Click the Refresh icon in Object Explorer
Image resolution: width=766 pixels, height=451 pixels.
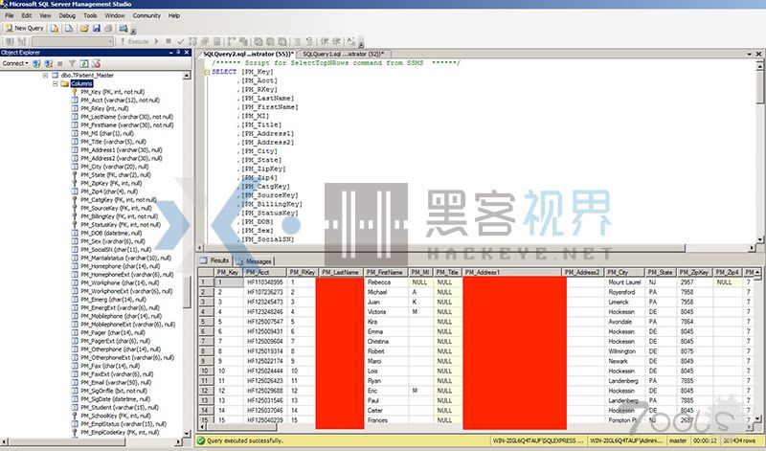coord(83,63)
